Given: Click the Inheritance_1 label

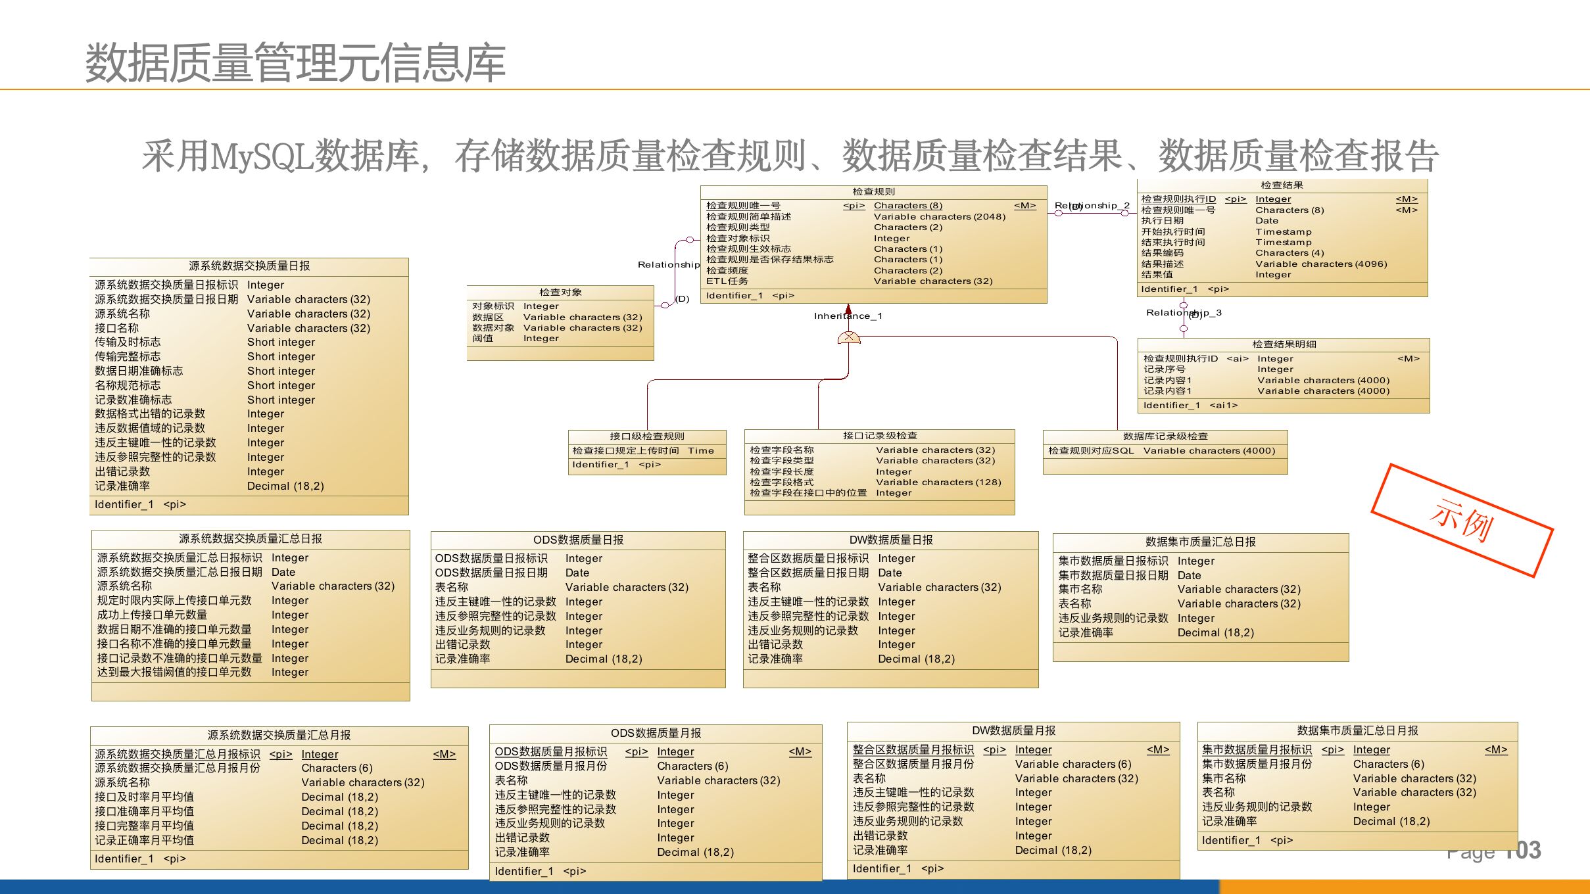Looking at the screenshot, I should coord(848,316).
